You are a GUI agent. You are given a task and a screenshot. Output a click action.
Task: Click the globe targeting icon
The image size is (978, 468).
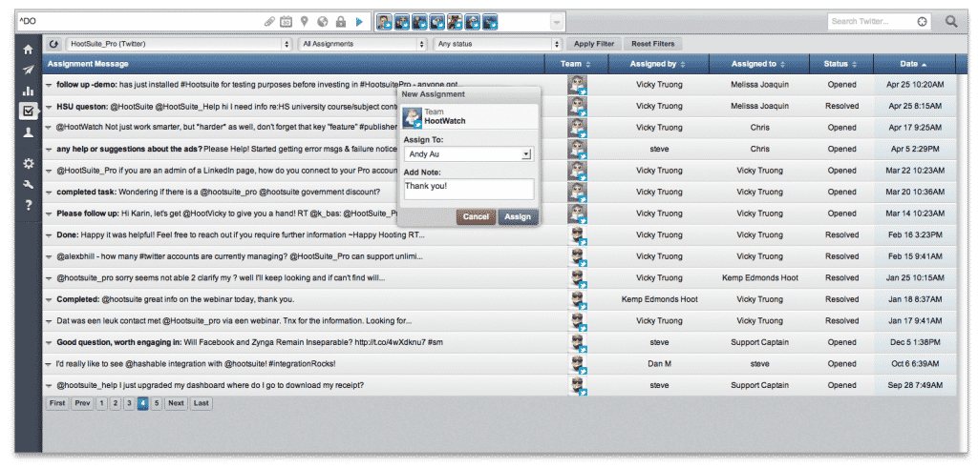323,22
